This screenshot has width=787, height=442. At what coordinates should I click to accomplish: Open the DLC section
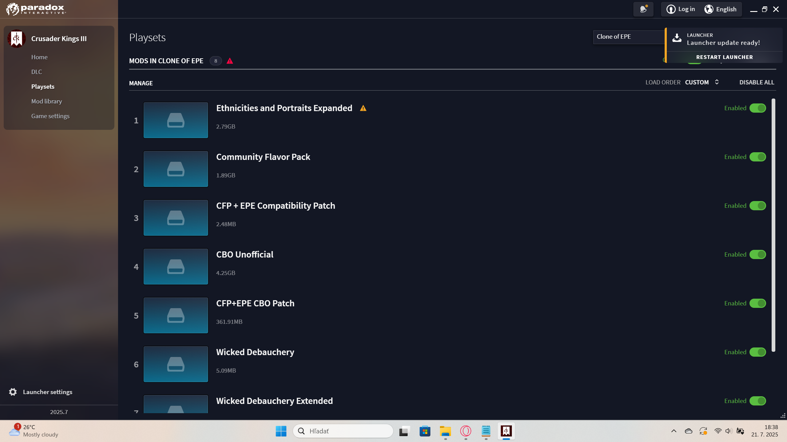[x=37, y=72]
